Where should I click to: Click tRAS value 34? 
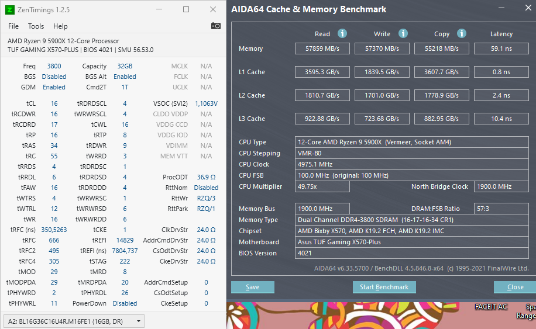coord(54,146)
